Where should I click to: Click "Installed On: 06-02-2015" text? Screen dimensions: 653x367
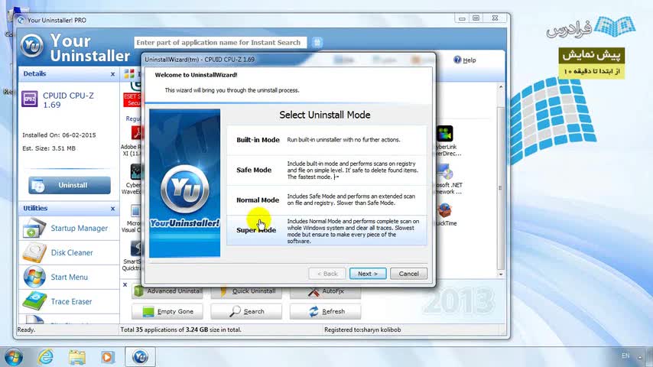tap(59, 135)
